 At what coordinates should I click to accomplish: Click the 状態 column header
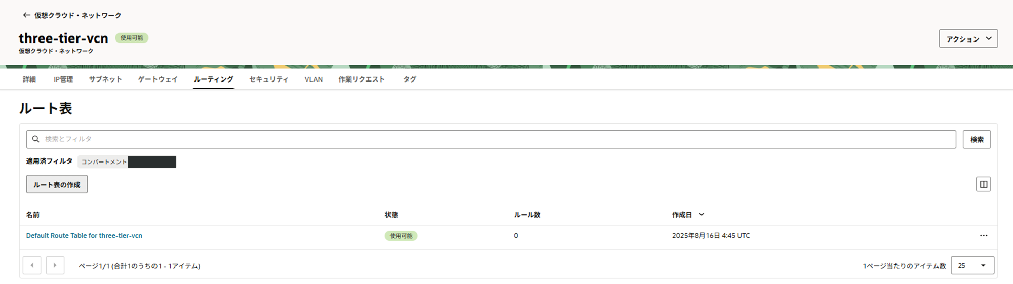tap(391, 215)
